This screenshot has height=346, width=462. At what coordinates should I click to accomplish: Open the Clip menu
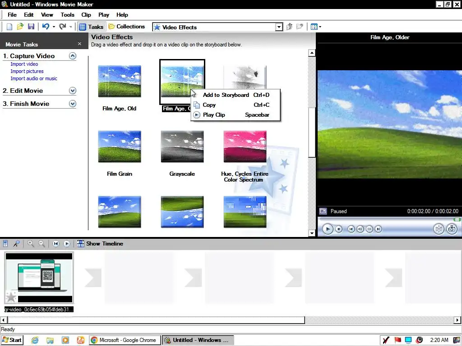(x=86, y=15)
